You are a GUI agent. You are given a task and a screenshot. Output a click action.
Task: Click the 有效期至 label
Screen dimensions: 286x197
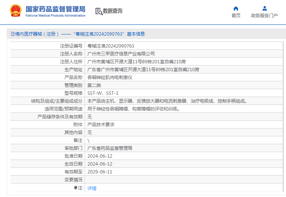point(73,172)
